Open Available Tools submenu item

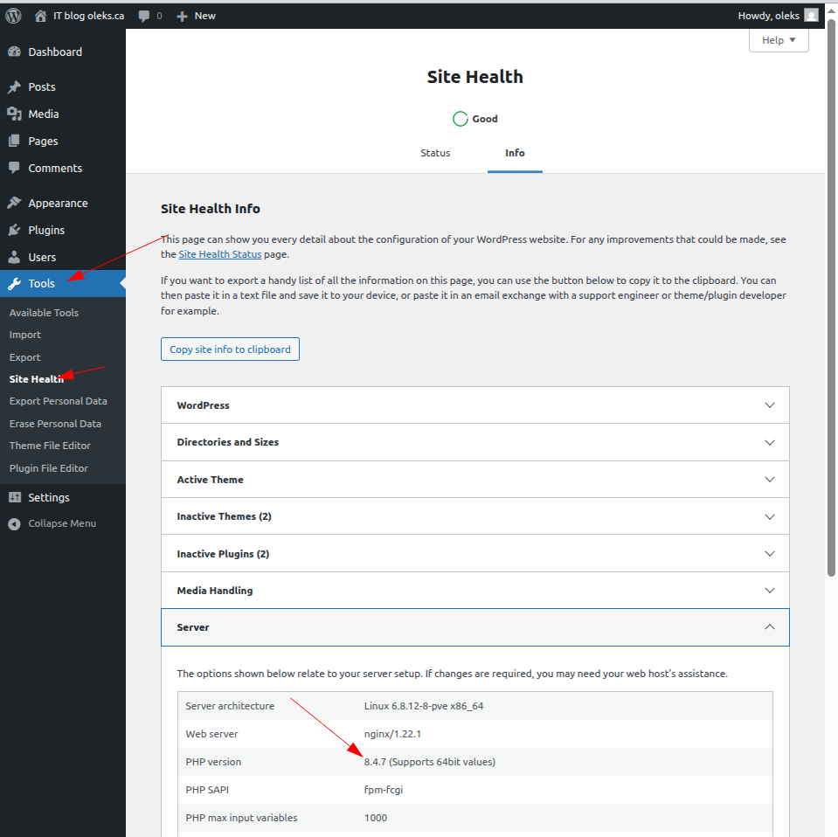(44, 313)
